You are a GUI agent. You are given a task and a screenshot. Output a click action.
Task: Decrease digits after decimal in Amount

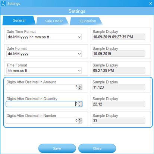[80, 88]
